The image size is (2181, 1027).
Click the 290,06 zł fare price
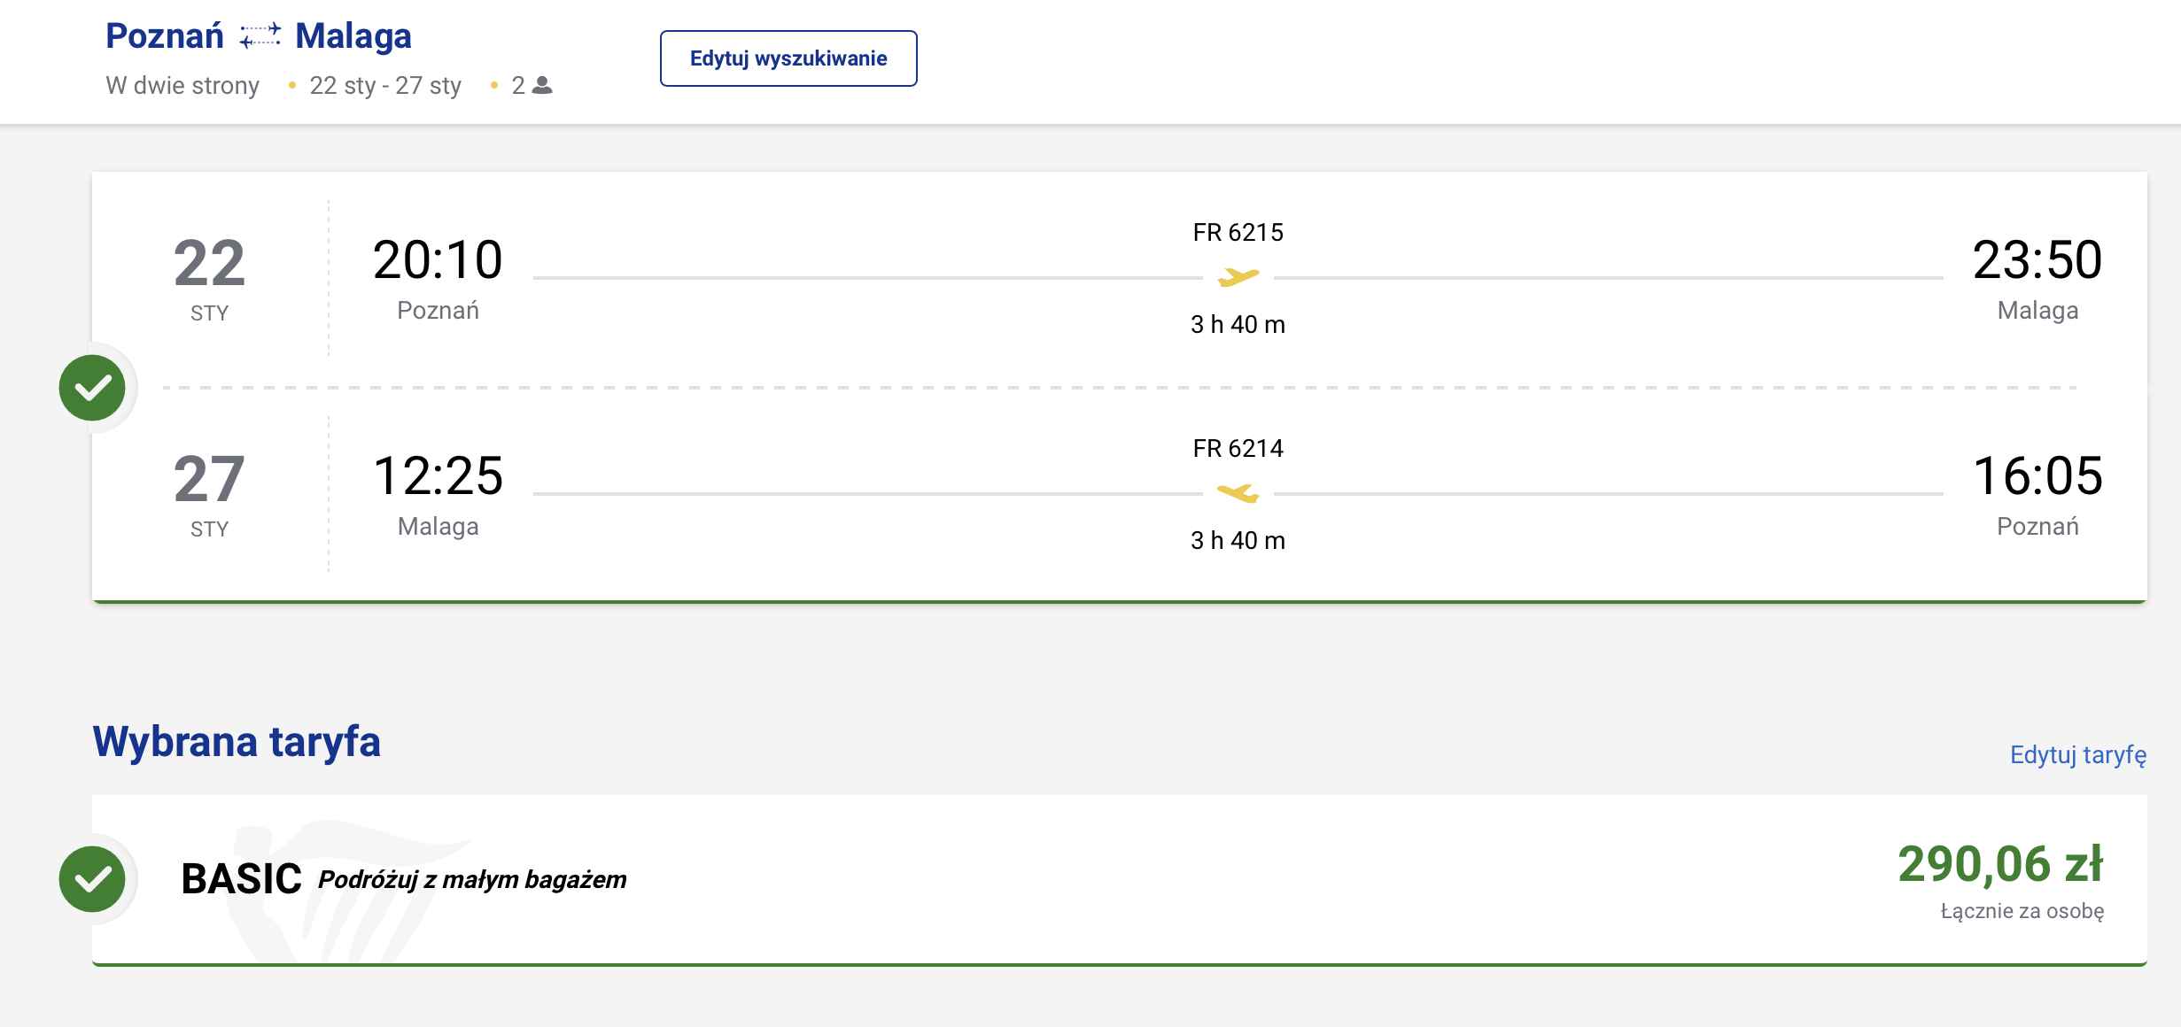[2000, 864]
